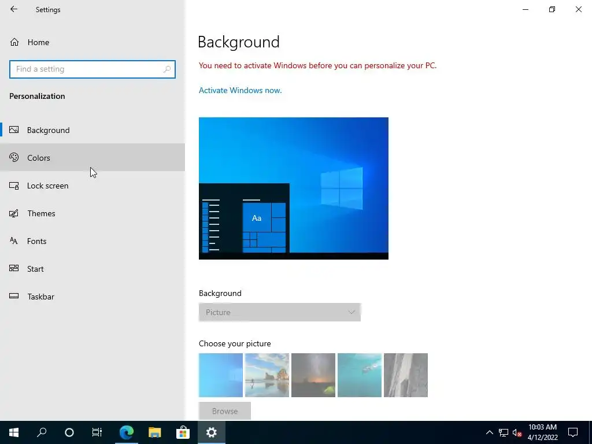Show hidden system tray icons
This screenshot has height=444, width=592.
(x=489, y=432)
